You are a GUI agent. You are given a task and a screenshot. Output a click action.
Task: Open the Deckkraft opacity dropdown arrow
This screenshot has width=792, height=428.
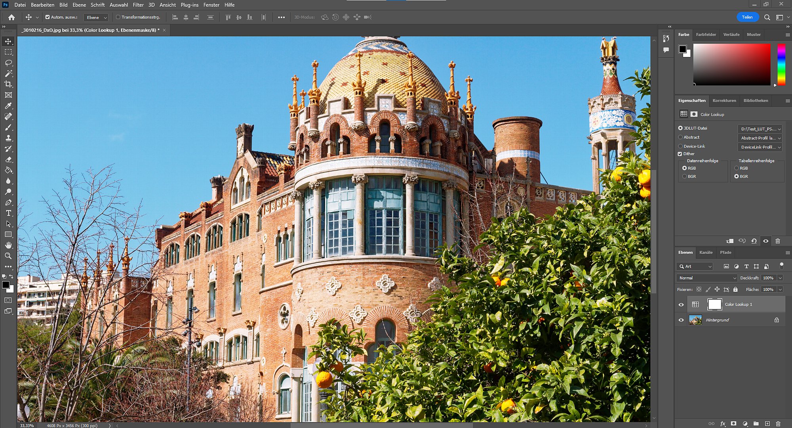(780, 278)
